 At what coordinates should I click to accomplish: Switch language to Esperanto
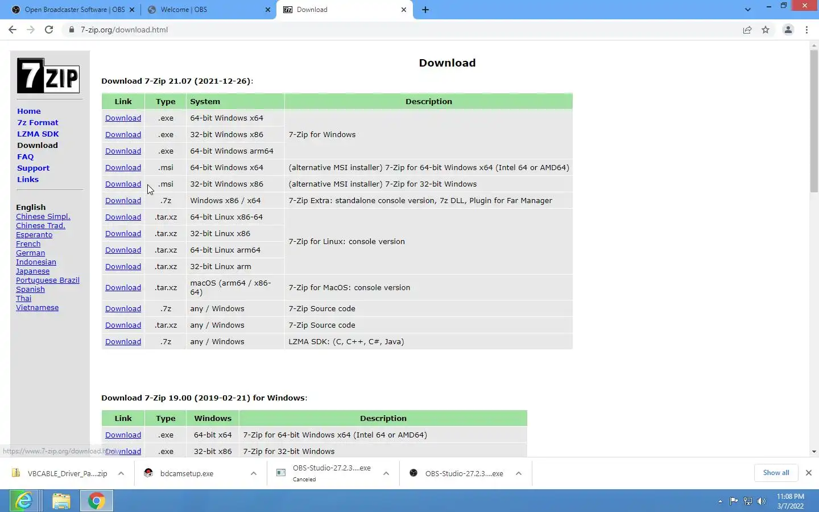click(x=34, y=235)
